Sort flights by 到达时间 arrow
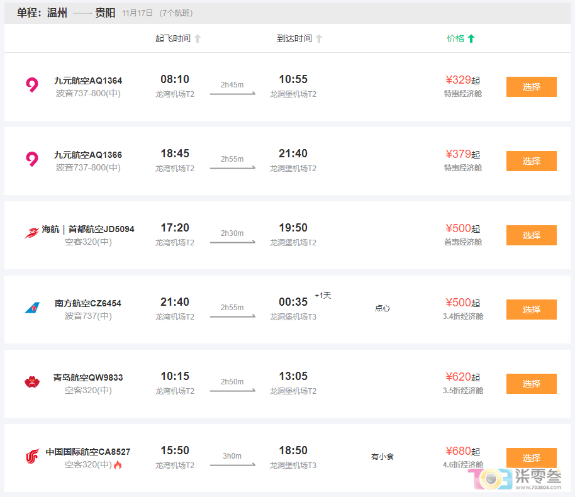Image resolution: width=575 pixels, height=497 pixels. pyautogui.click(x=319, y=38)
